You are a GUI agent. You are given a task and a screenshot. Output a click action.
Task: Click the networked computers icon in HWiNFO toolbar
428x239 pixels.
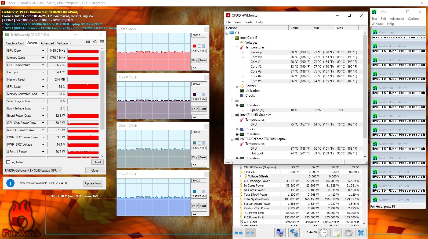(x=294, y=233)
